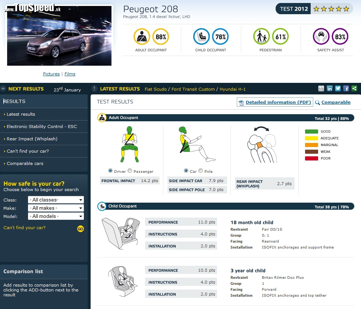361x309 pixels.
Task: Click the rearward 18 month child seat image
Action: point(121,234)
